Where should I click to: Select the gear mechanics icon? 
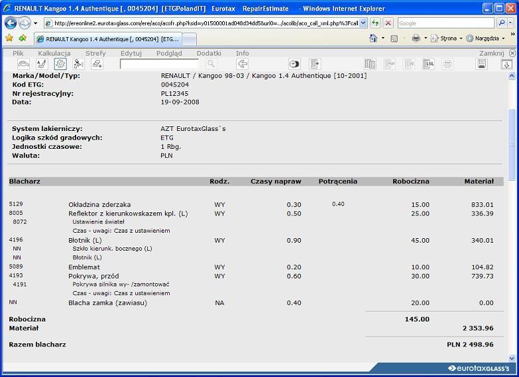point(60,63)
